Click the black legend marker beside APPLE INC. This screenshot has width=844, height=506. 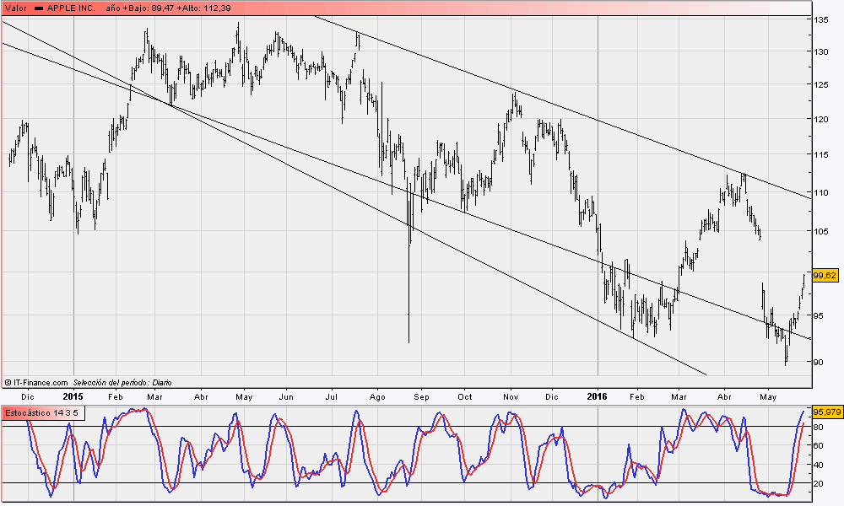pos(37,8)
